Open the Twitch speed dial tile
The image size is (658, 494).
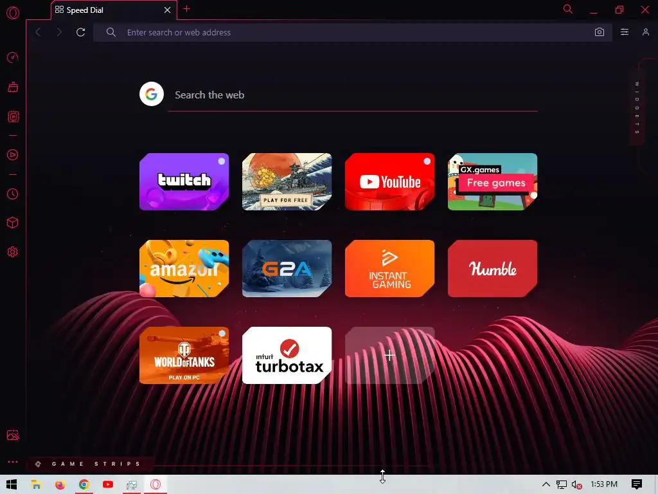184,181
